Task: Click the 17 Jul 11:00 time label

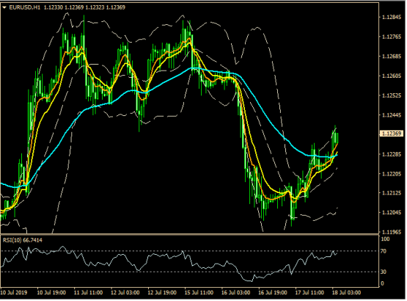Action: [309, 293]
